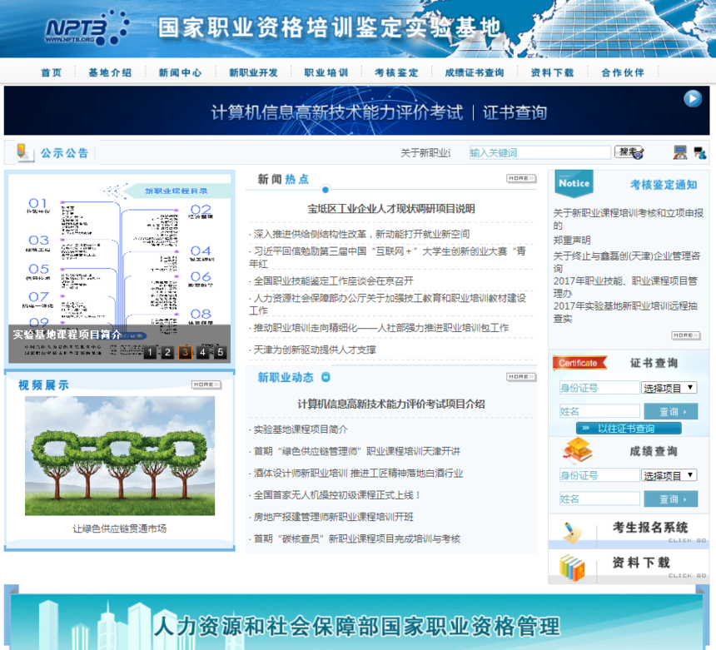Click 查询 button in 证书查询 panel
Viewport: 716px width, 650px height.
tap(671, 411)
